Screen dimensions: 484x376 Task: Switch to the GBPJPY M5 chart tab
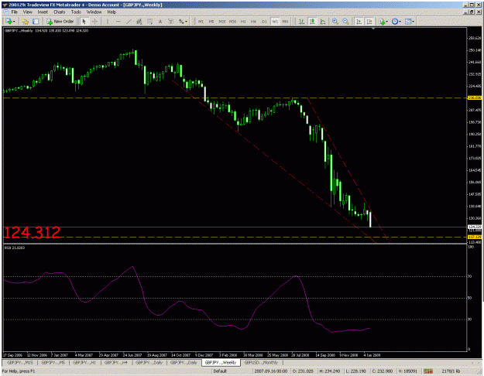click(53, 363)
